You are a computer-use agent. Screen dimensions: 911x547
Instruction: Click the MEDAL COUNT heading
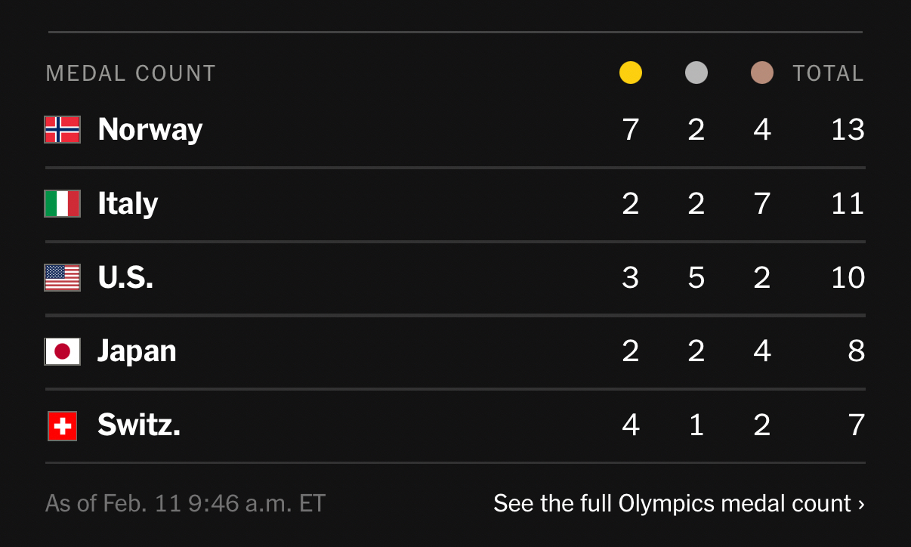(x=131, y=73)
